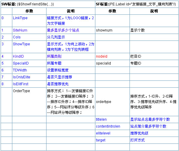Click the SW标签 header cell

(48, 4)
